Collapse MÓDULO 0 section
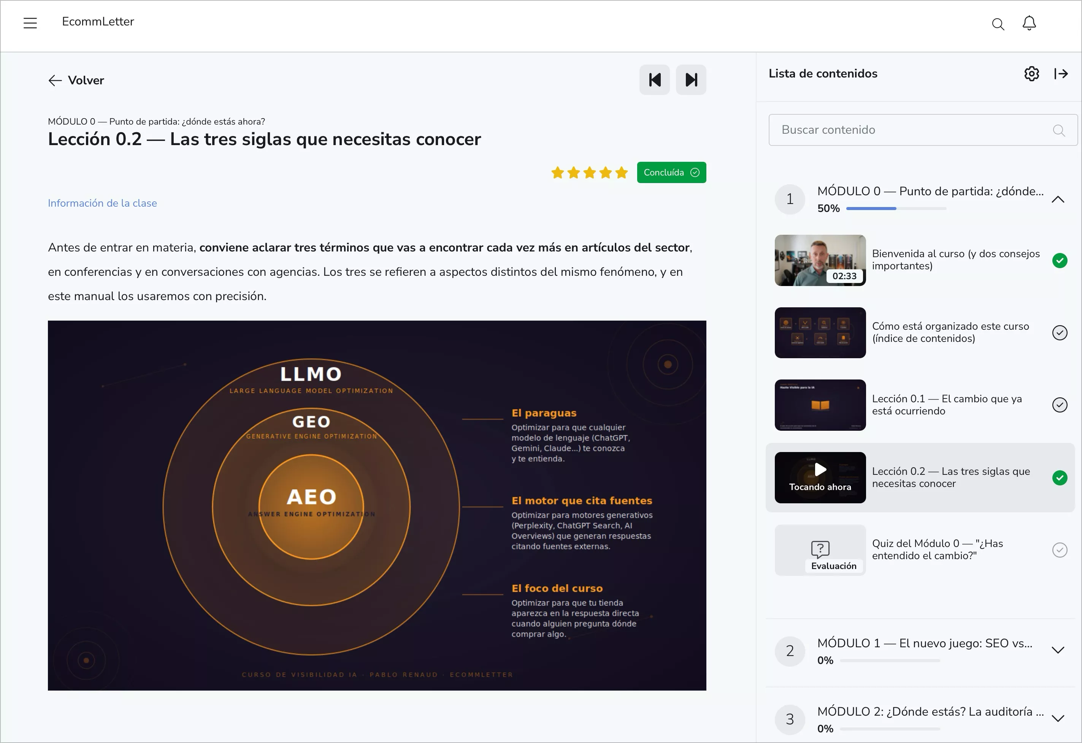This screenshot has width=1082, height=743. [x=1058, y=199]
